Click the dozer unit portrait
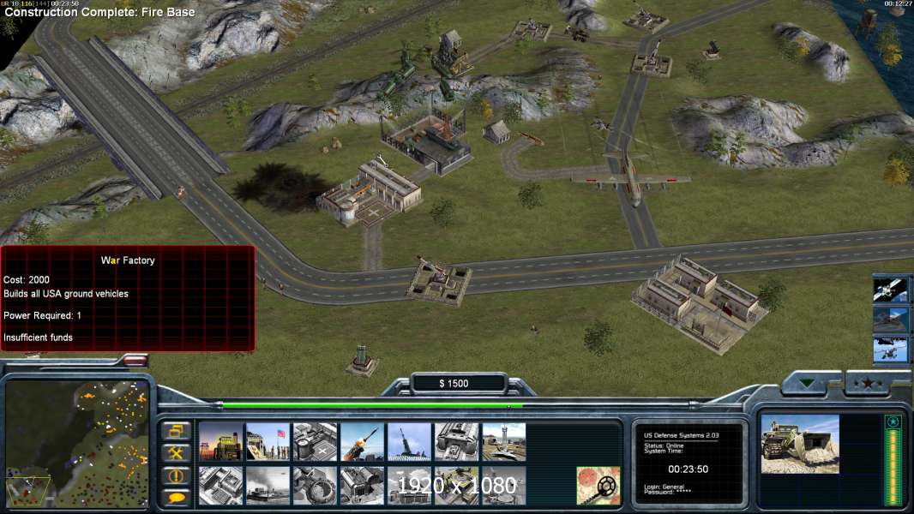 point(800,444)
